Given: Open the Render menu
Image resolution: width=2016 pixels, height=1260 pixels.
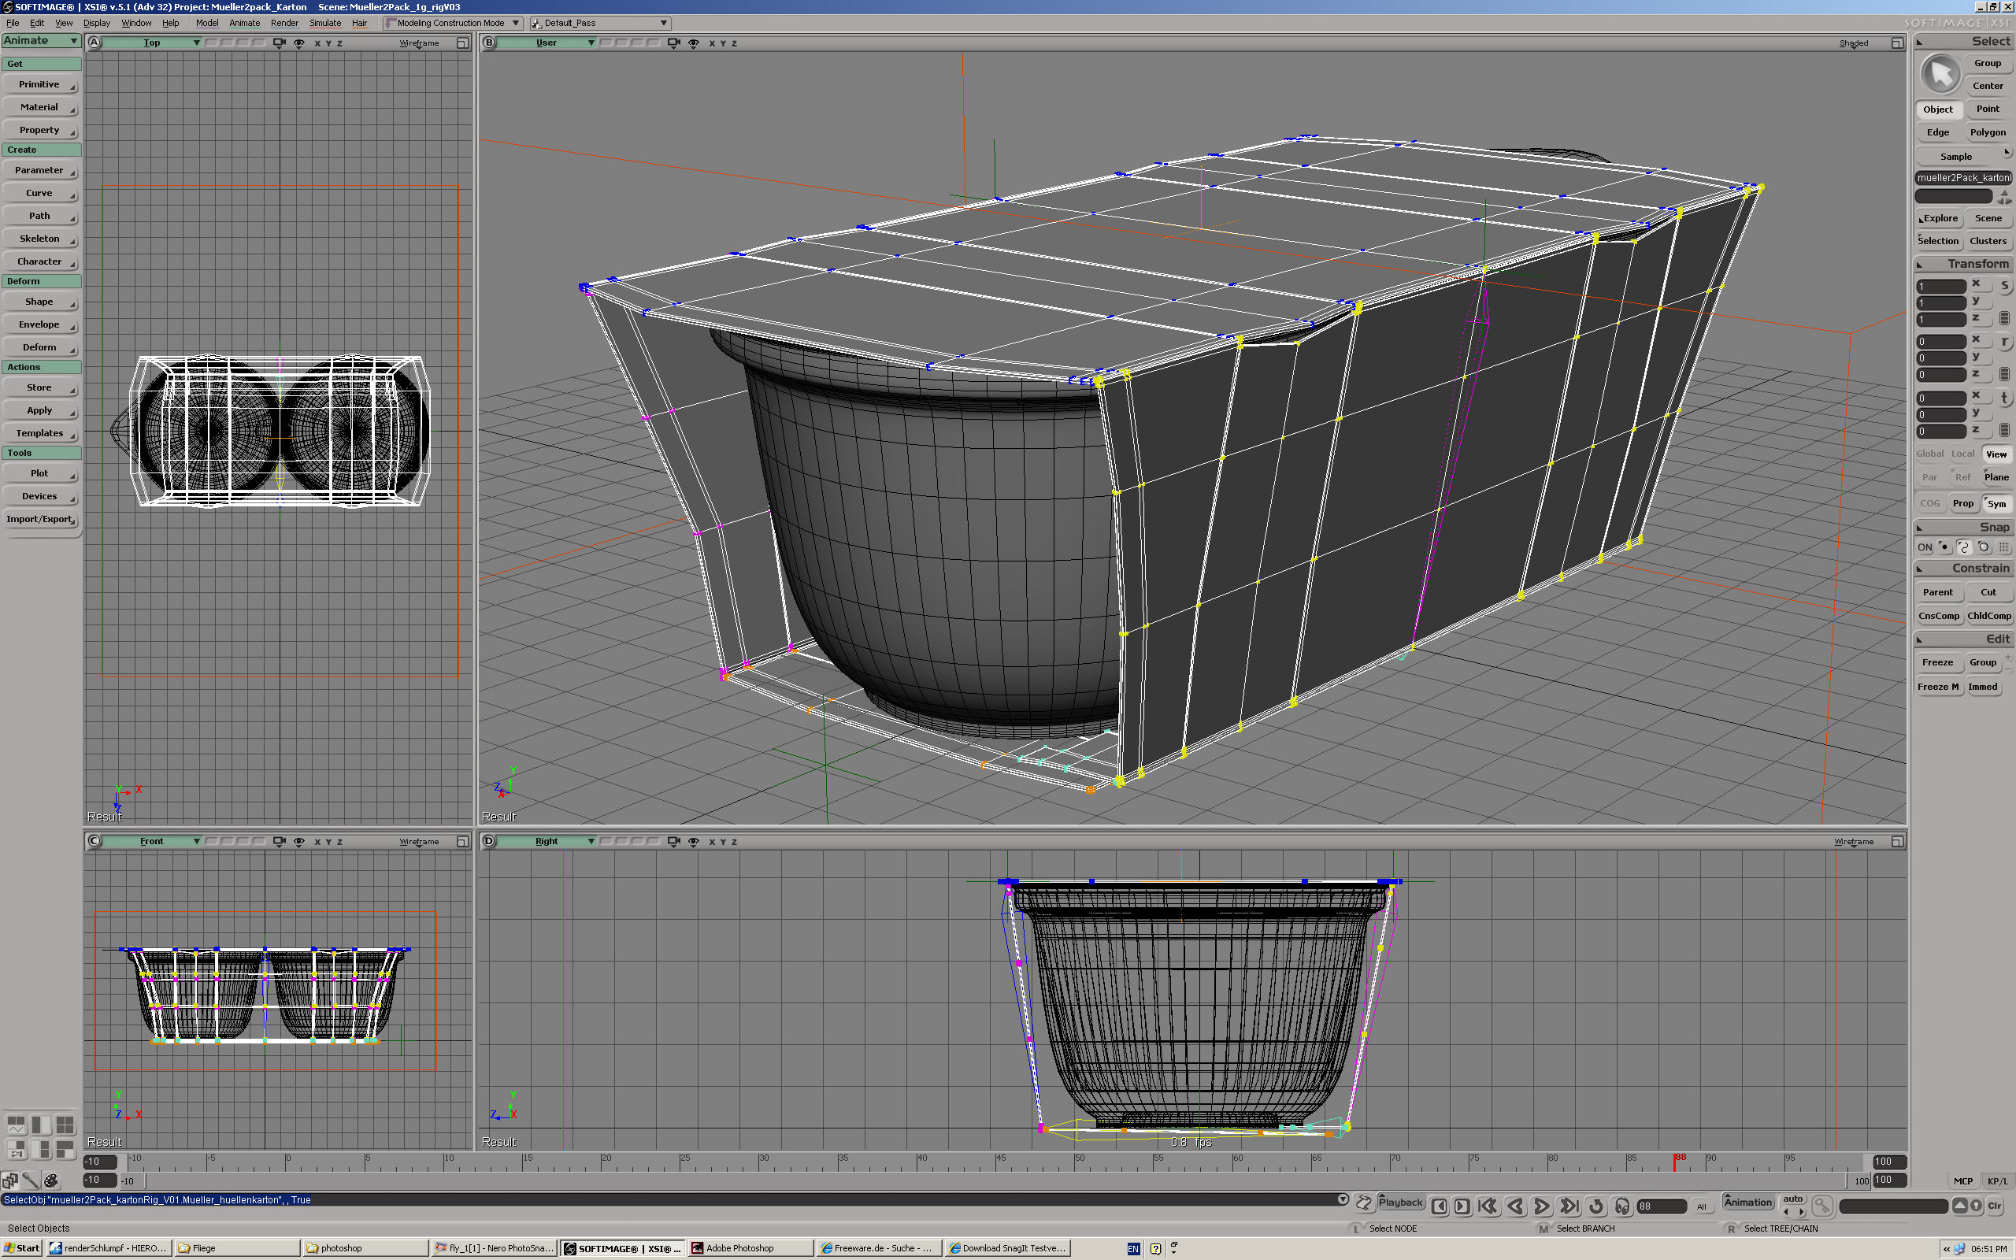Looking at the screenshot, I should [284, 24].
